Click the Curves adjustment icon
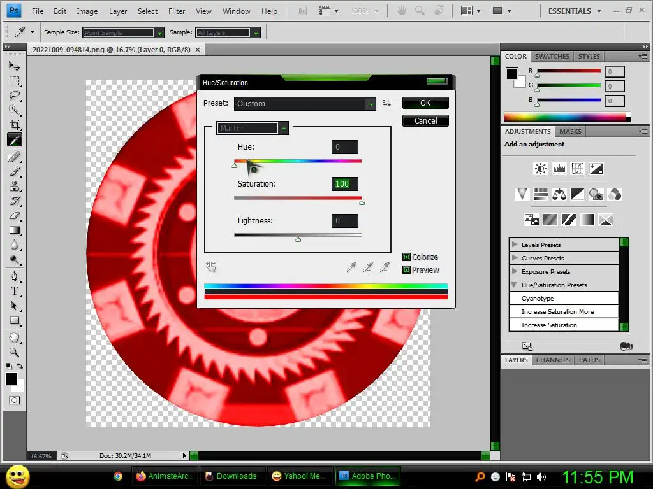Image resolution: width=653 pixels, height=489 pixels. pos(578,169)
